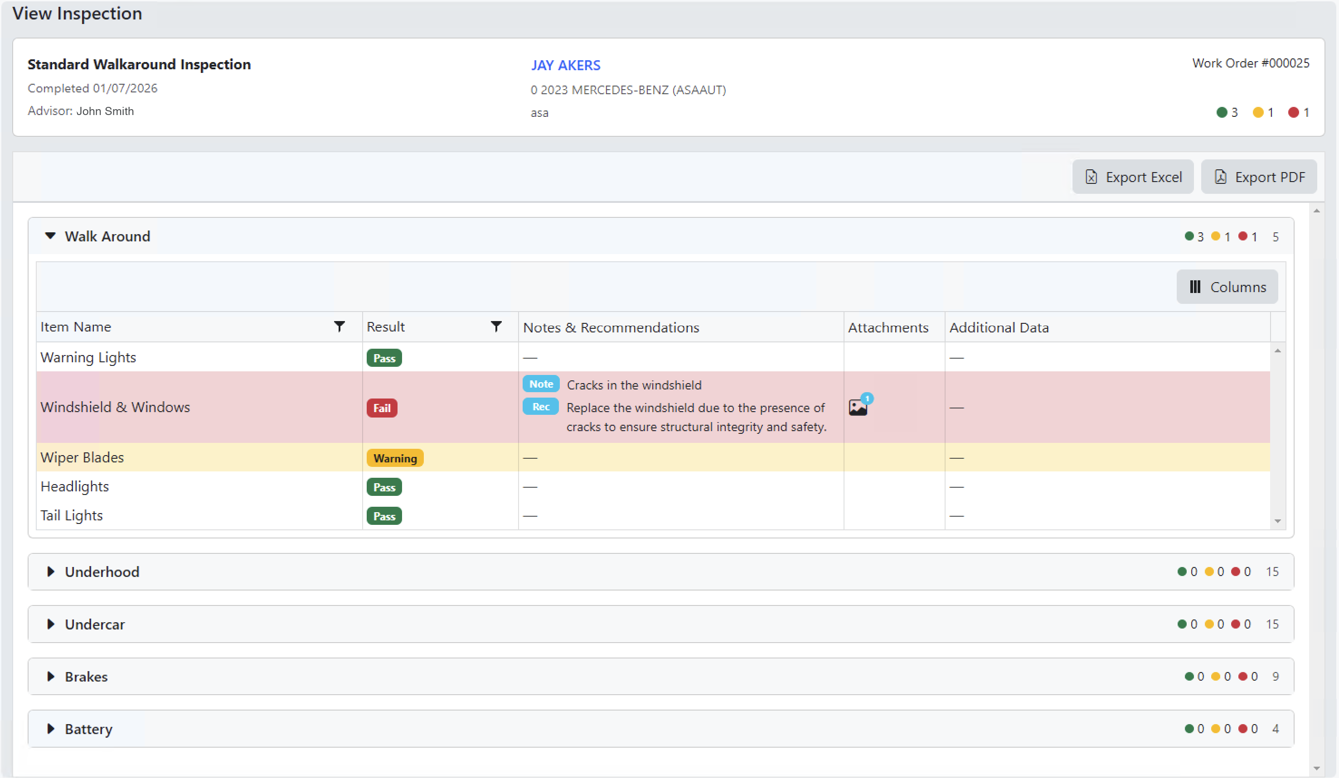Select the Warning Lights row
The height and width of the screenshot is (778, 1339).
653,357
